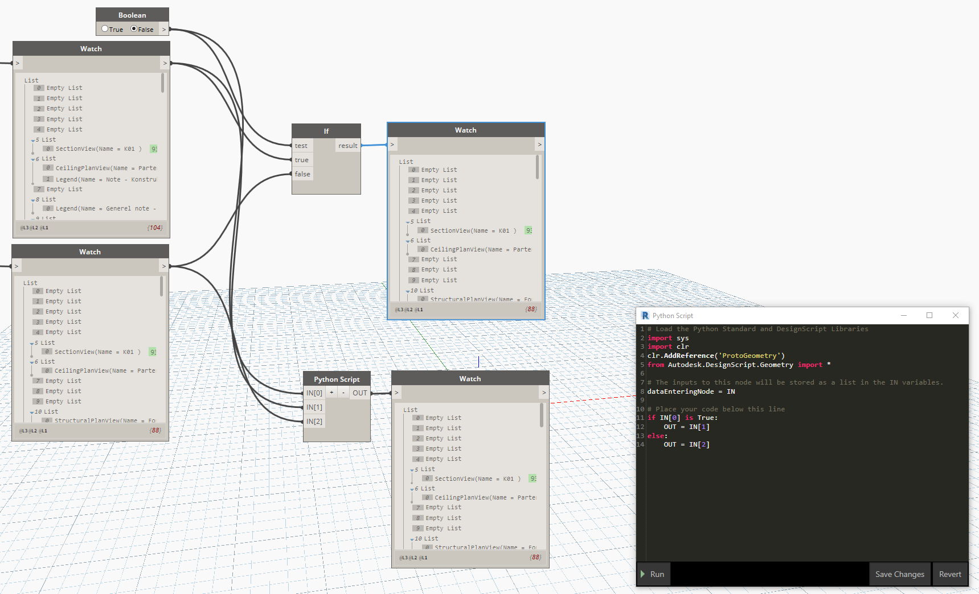Viewport: 979px width, 594px height.
Task: Collapse '6 List' in the Watch after Python OUT
Action: (x=412, y=489)
